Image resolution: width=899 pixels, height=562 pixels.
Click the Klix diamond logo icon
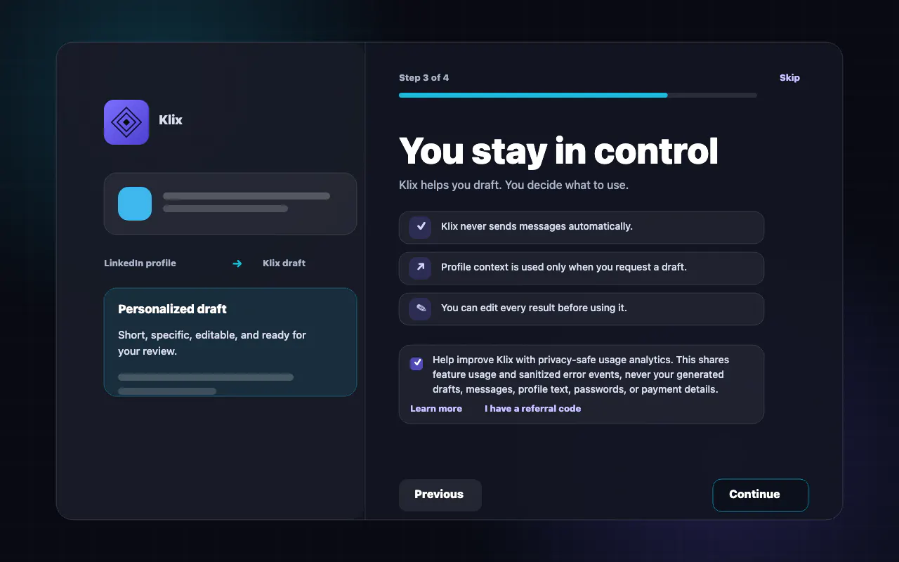[126, 122]
